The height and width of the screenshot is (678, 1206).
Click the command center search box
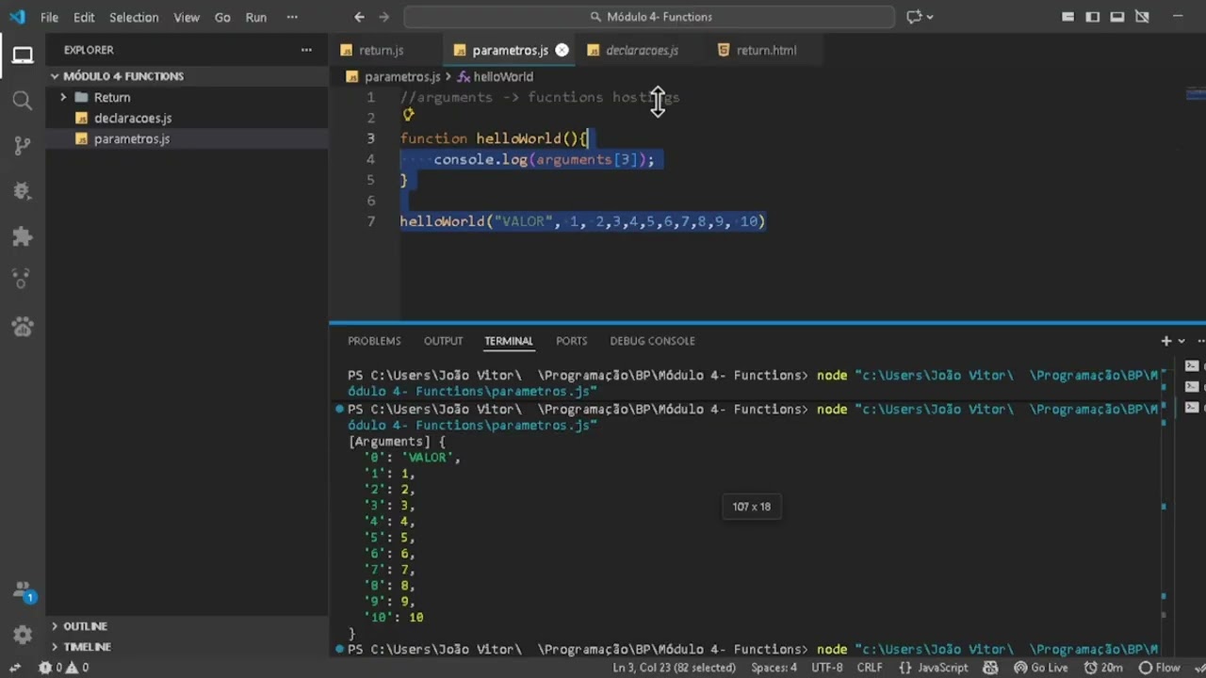(649, 17)
